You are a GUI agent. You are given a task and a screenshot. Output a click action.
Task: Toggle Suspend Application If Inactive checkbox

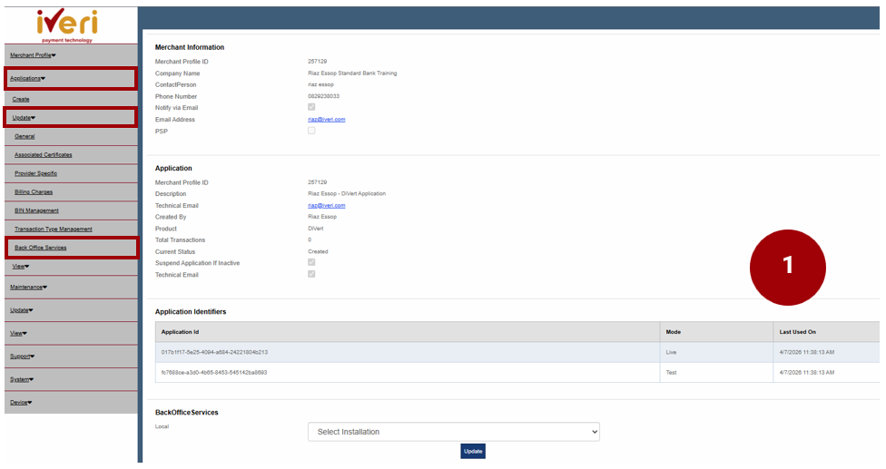[311, 262]
